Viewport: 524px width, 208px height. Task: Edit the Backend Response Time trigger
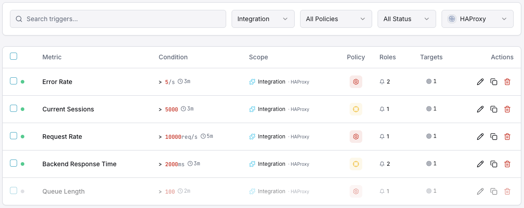480,164
